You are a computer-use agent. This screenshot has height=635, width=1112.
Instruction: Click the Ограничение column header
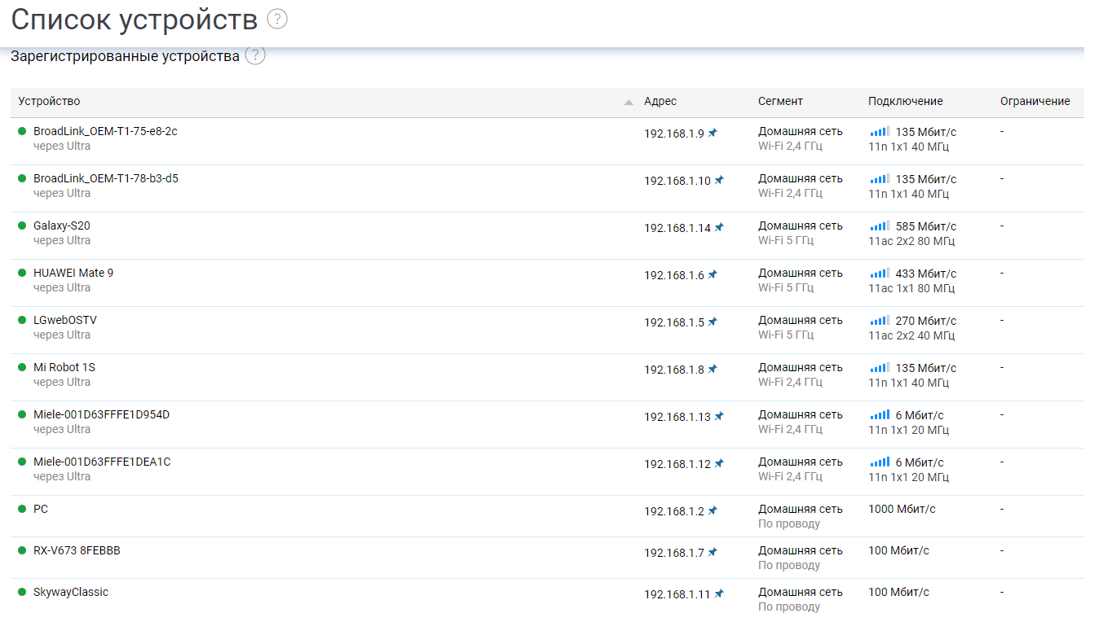click(x=1035, y=101)
